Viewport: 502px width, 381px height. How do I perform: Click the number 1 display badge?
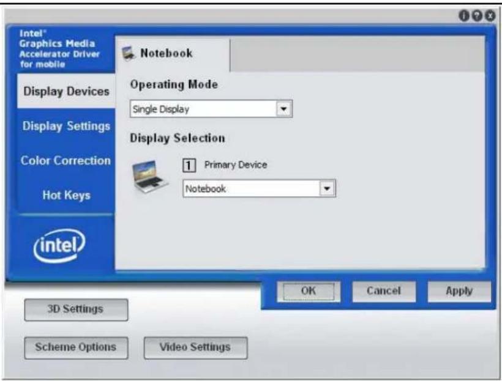coord(189,165)
